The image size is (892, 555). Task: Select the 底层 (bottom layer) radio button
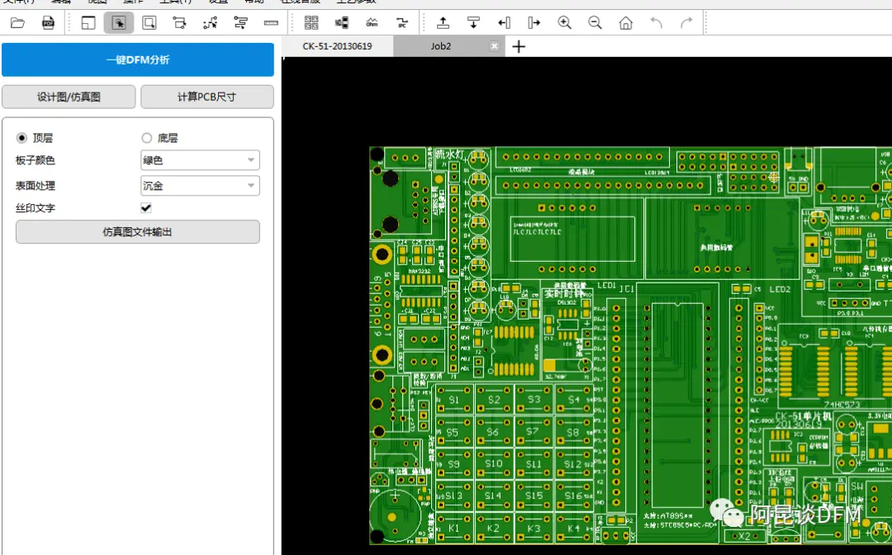point(147,138)
